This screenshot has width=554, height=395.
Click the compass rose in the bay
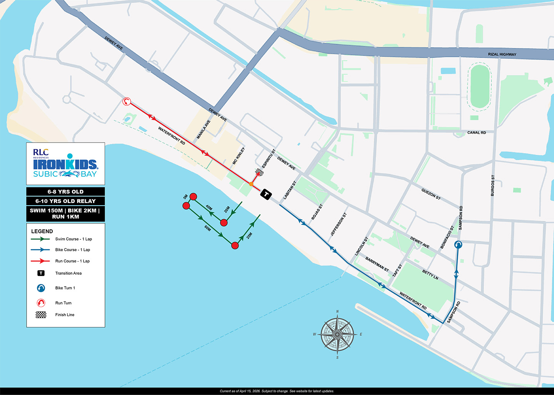[337, 334]
